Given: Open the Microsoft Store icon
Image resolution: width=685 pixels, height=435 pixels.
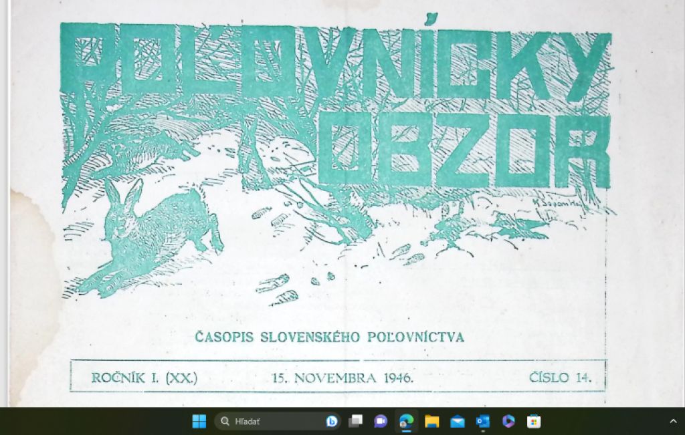Looking at the screenshot, I should pyautogui.click(x=534, y=421).
